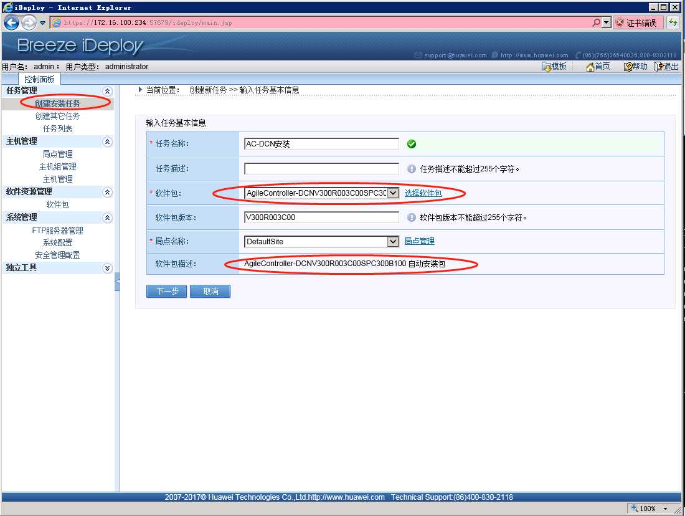Collapse the 系统管理 section

pyautogui.click(x=107, y=217)
